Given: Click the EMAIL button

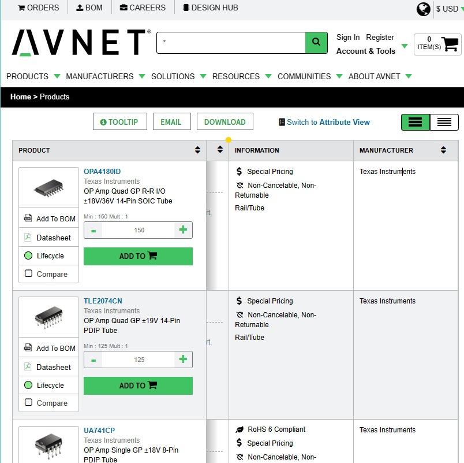Looking at the screenshot, I should point(171,121).
